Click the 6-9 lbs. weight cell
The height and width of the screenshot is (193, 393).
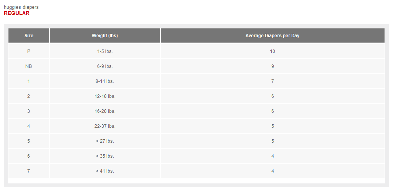(x=105, y=66)
